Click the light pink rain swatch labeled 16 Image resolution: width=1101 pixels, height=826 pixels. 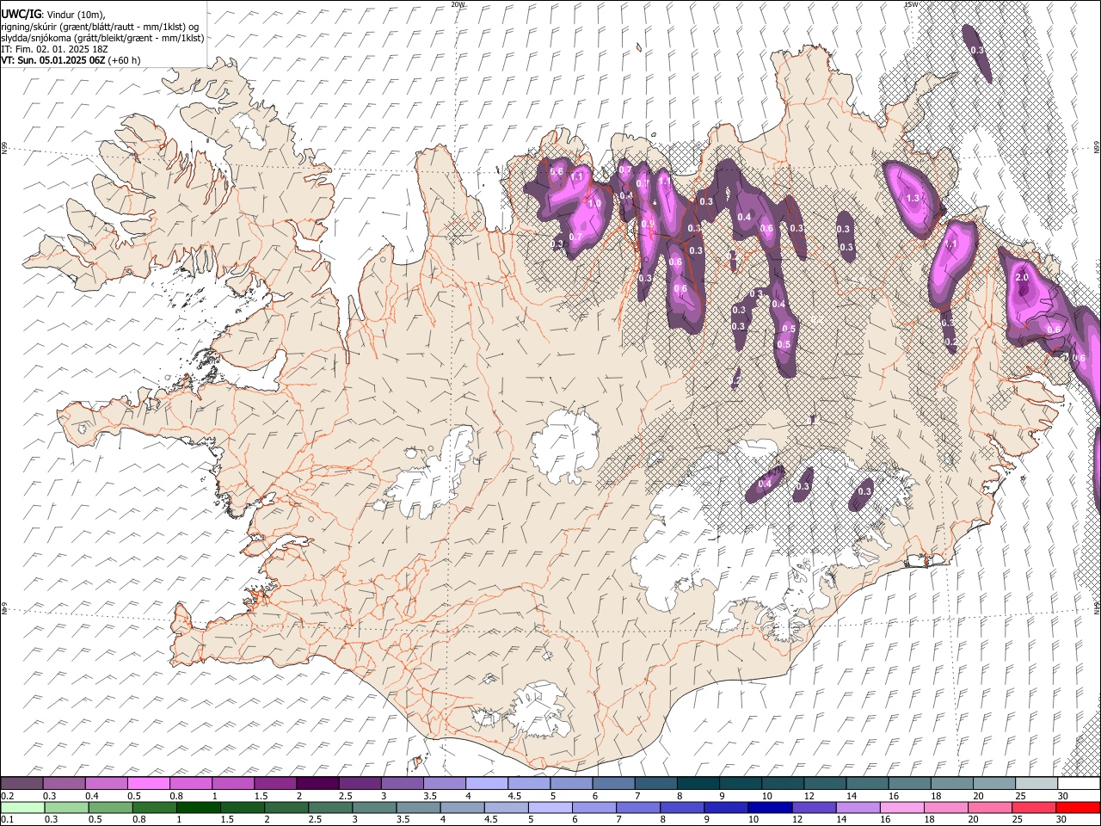(901, 807)
